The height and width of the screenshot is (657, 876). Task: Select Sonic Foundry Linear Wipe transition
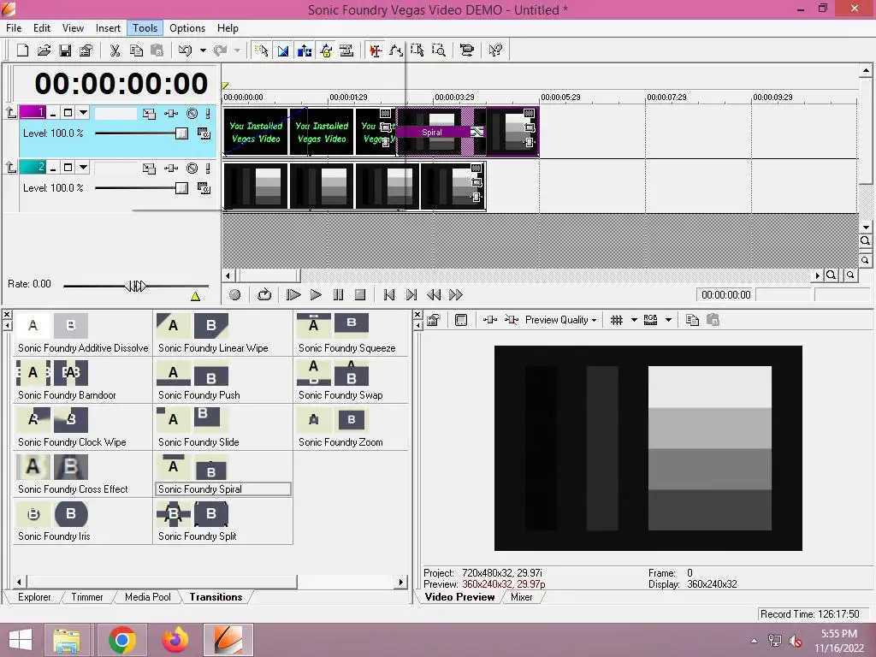tap(223, 334)
